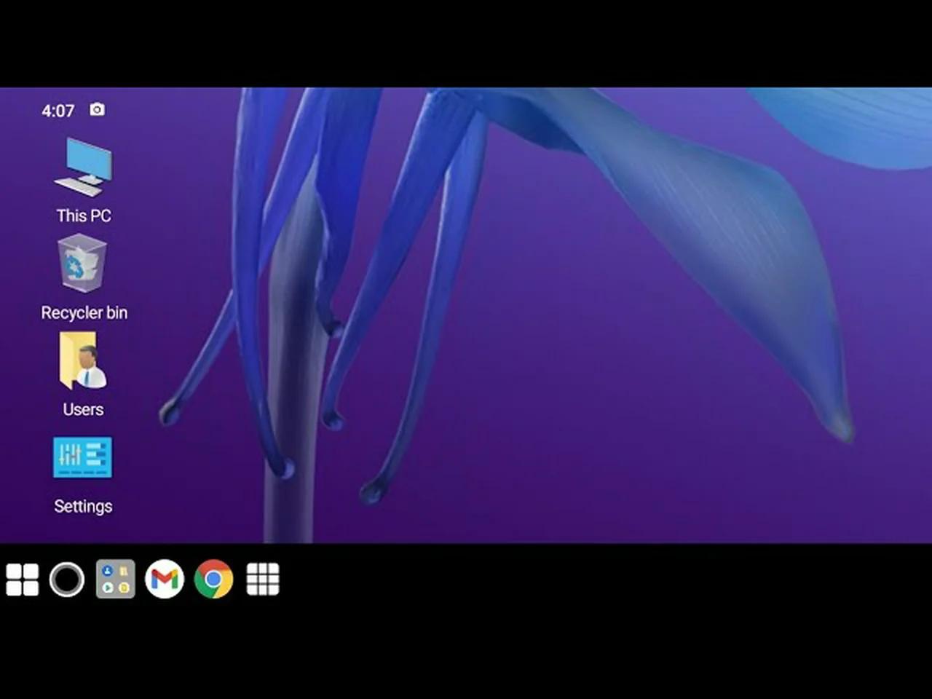Click the Recycler bin label
This screenshot has width=932, height=699.
click(84, 312)
